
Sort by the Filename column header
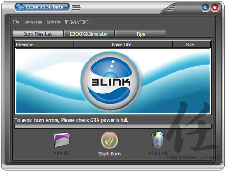(x=44, y=45)
